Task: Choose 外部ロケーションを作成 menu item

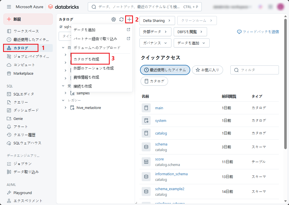Action: click(102, 68)
